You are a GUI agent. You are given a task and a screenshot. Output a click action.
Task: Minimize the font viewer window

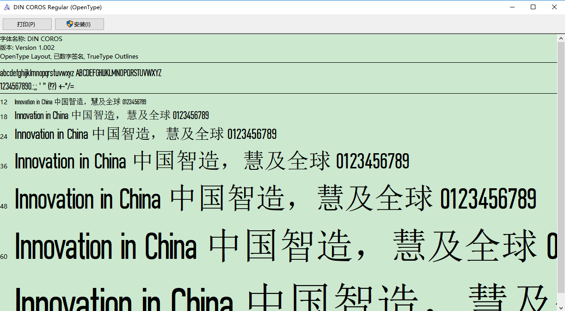pos(512,7)
